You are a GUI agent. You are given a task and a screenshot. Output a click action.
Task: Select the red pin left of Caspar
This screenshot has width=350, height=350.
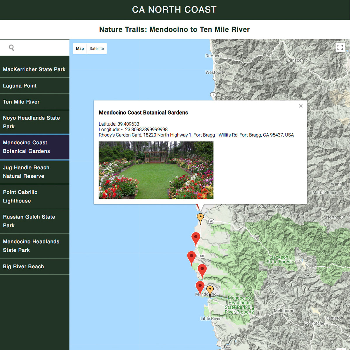(191, 258)
